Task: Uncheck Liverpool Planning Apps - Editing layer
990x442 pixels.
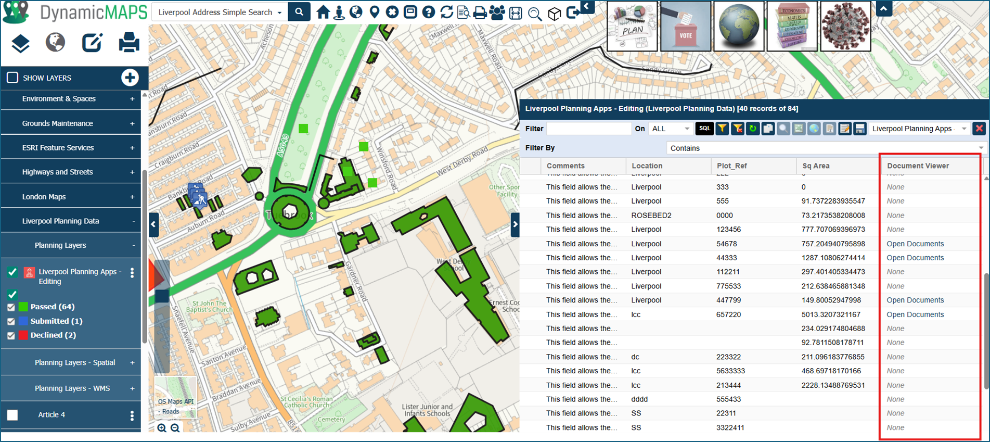Action: coord(12,272)
